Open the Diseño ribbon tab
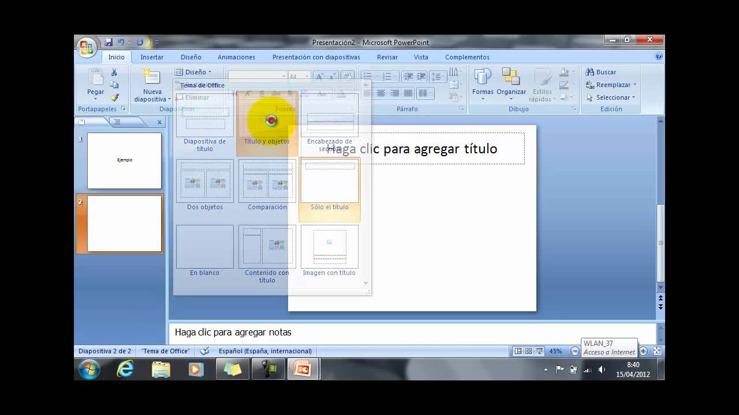This screenshot has height=415, width=739. [x=191, y=57]
